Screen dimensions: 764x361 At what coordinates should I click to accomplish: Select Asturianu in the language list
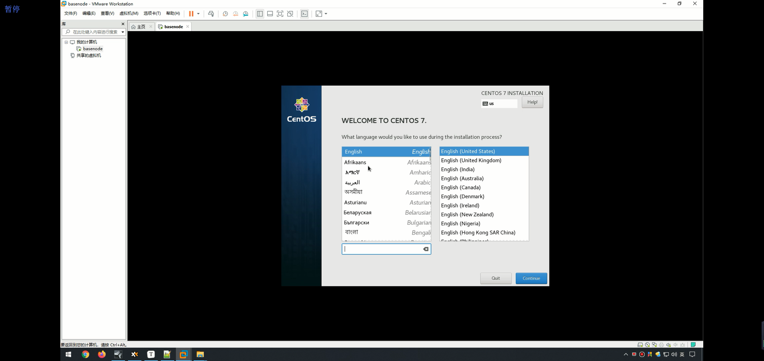click(386, 203)
